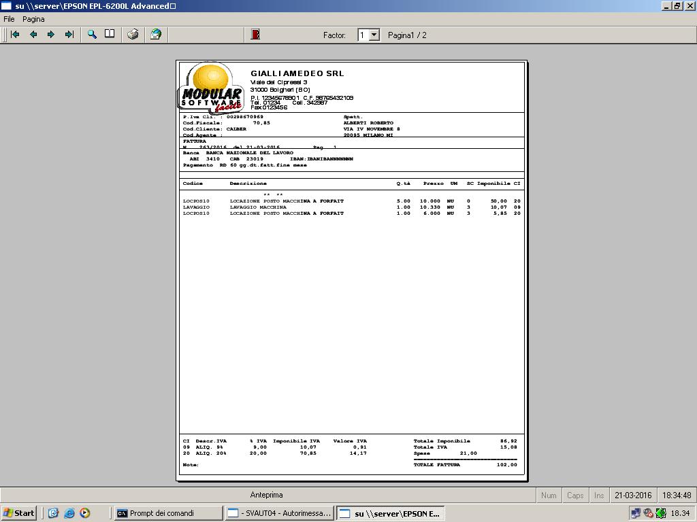The height and width of the screenshot is (522, 697).
Task: Select the magnifier zoom tool
Action: pyautogui.click(x=92, y=35)
